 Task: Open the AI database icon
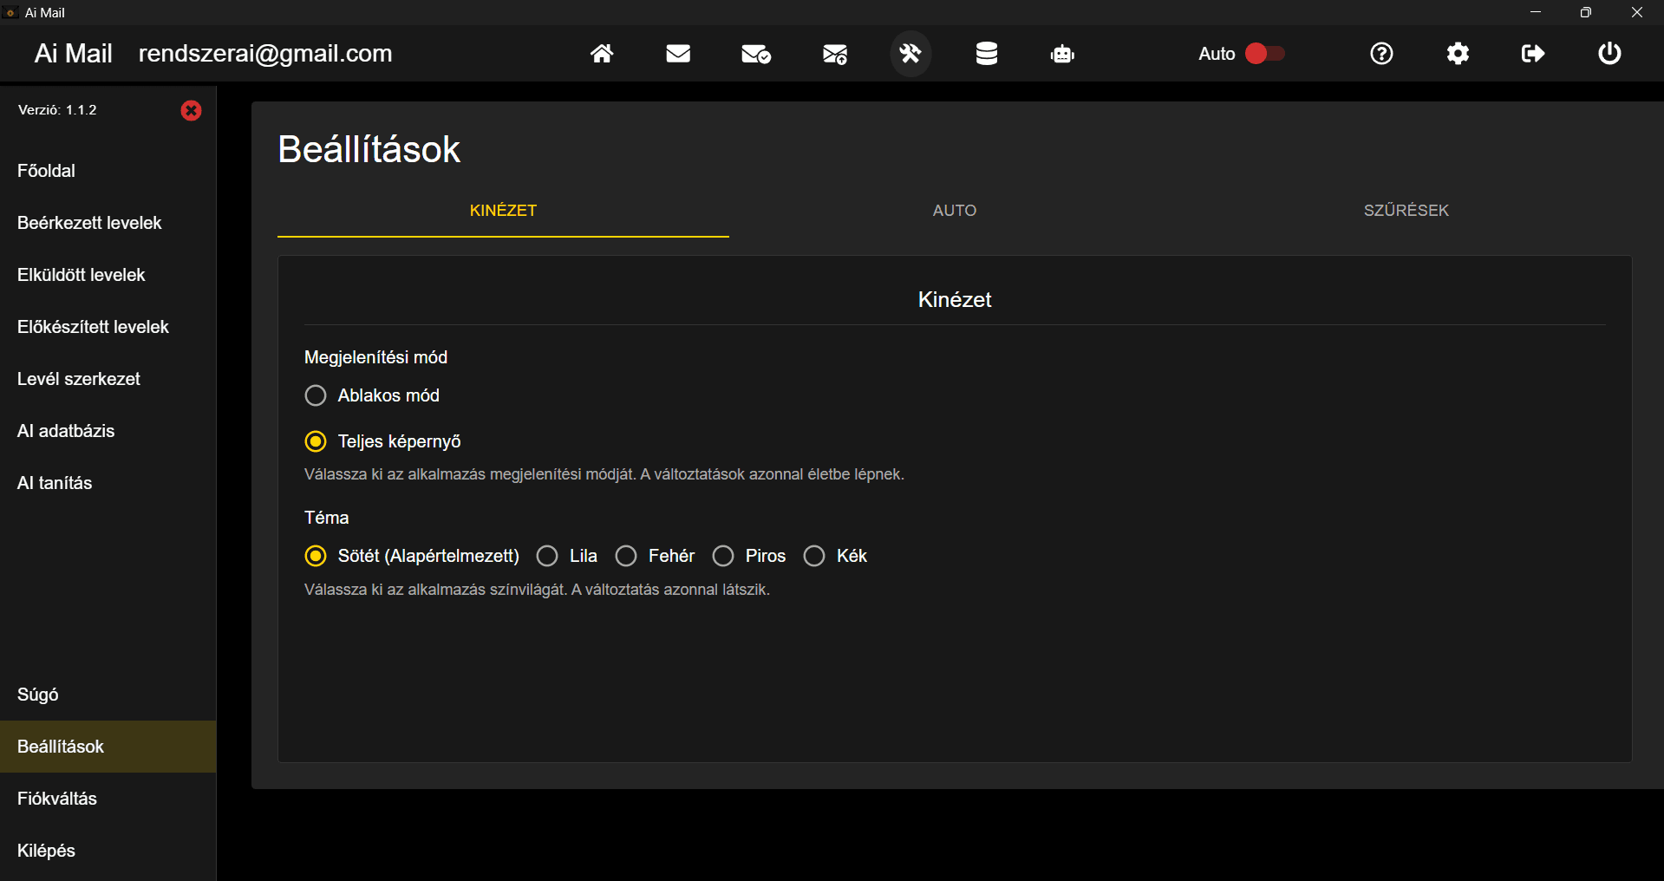coord(986,54)
